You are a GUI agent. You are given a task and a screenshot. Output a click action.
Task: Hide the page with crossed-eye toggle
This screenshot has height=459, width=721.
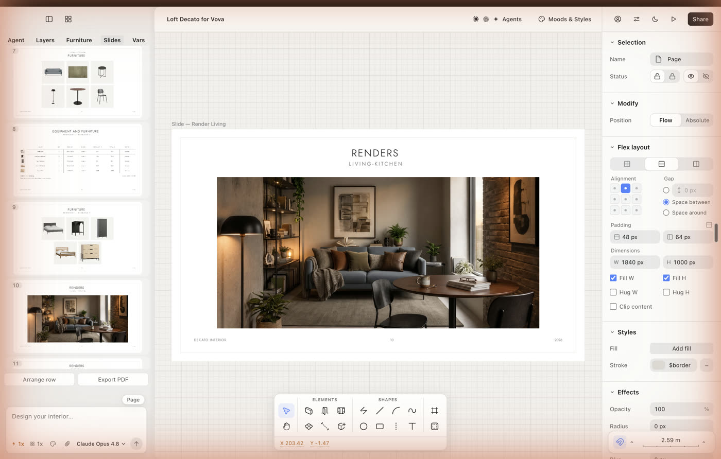706,76
